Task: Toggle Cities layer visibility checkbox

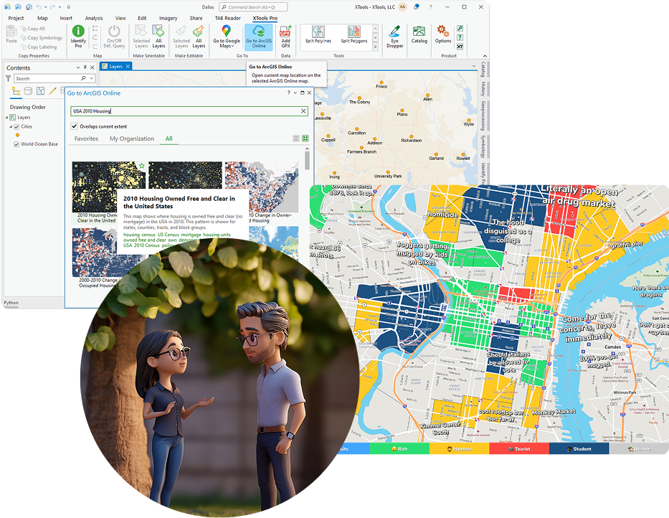Action: point(16,127)
